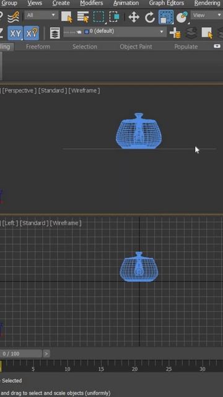Click the 0 / 100 time slider

[x=20, y=354]
